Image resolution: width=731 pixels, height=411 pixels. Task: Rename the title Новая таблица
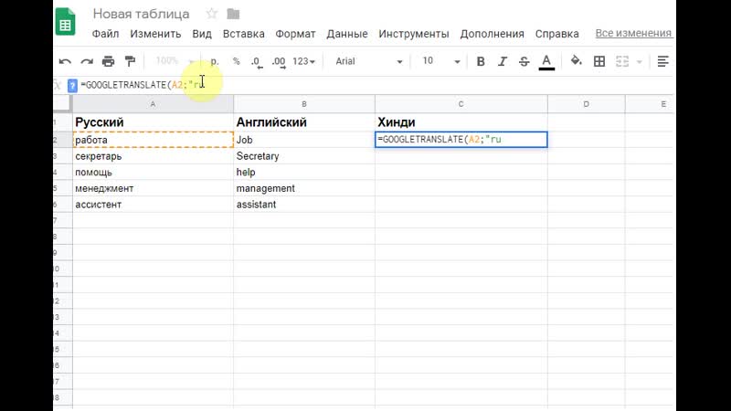point(142,14)
